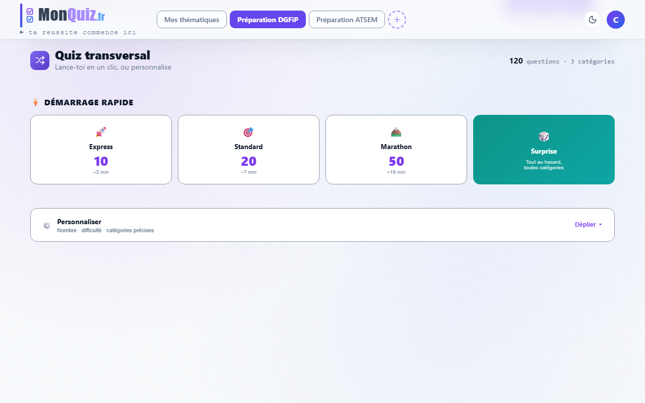Image resolution: width=645 pixels, height=403 pixels.
Task: Switch to Préparation ATSEM tab
Action: (347, 20)
